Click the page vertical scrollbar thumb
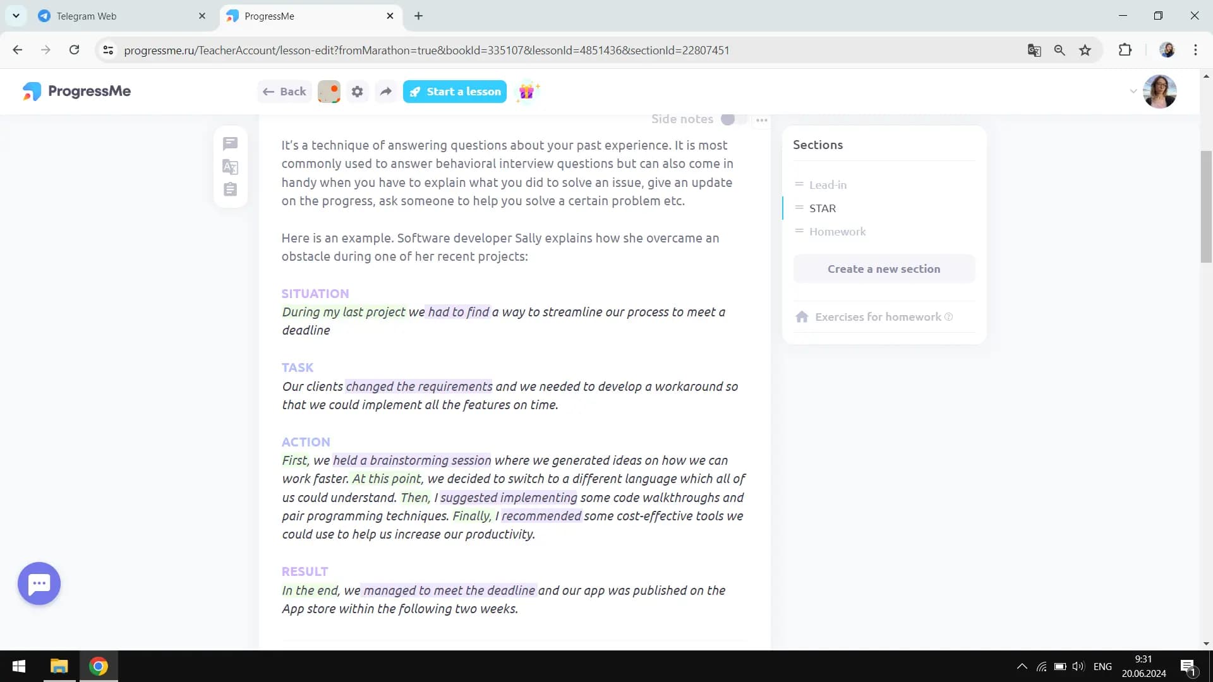 pyautogui.click(x=1206, y=206)
